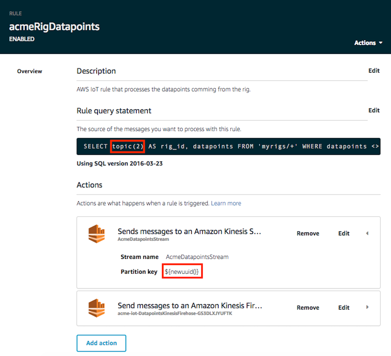This screenshot has width=391, height=356.
Task: Click the ENABLED status label
Action: pos(22,39)
